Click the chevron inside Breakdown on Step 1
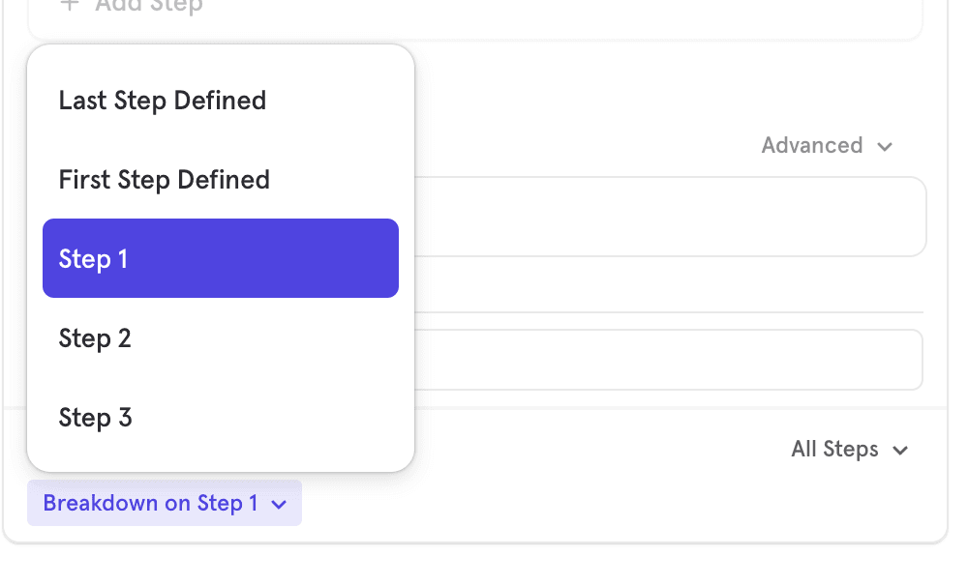Viewport: 968px width, 586px height. 280,503
